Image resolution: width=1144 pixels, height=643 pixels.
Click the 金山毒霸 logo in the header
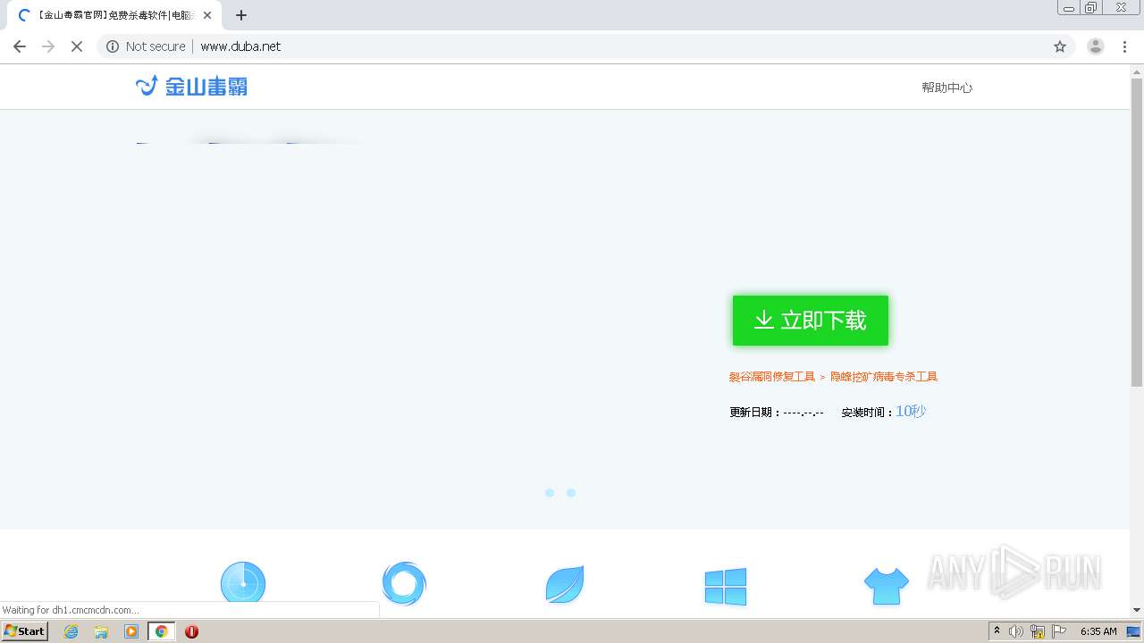[x=191, y=86]
